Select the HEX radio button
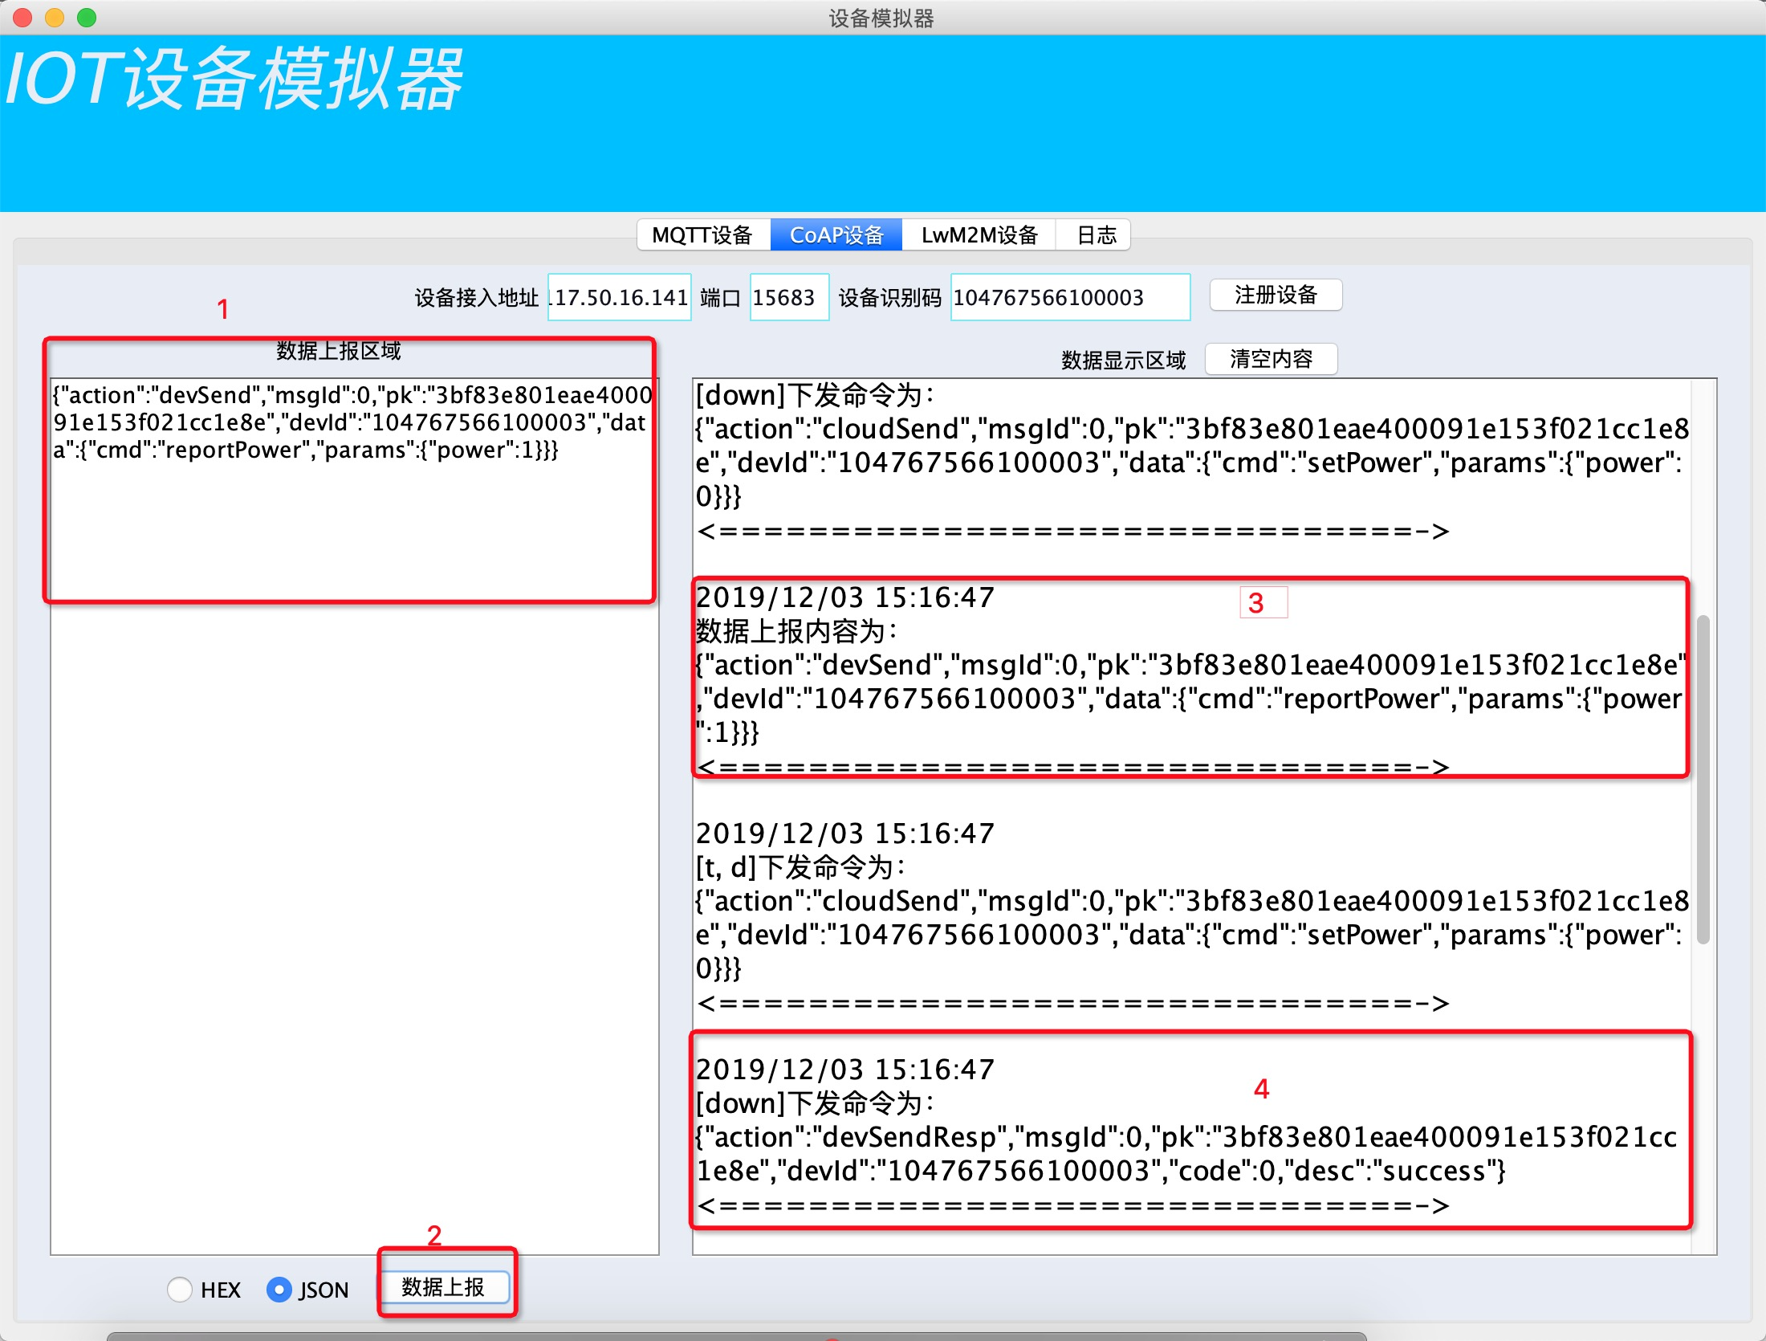The image size is (1766, 1341). pyautogui.click(x=180, y=1289)
